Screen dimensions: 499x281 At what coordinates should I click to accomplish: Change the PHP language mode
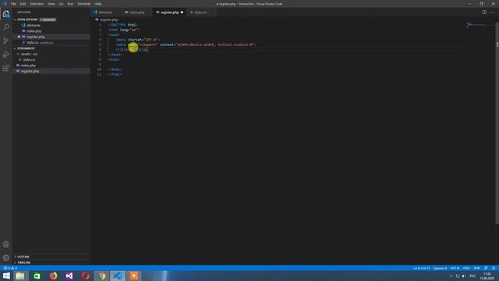tap(476, 269)
